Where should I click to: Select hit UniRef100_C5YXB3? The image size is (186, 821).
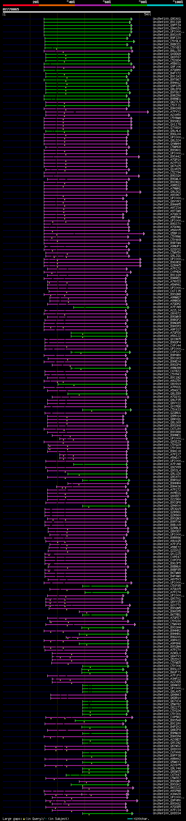click(167, 47)
